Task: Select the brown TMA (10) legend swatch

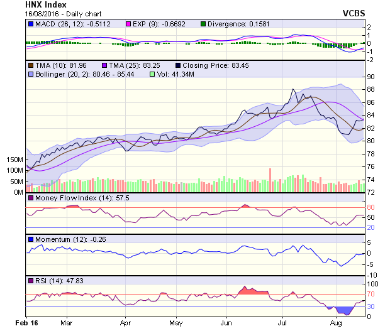Action: pyautogui.click(x=30, y=65)
